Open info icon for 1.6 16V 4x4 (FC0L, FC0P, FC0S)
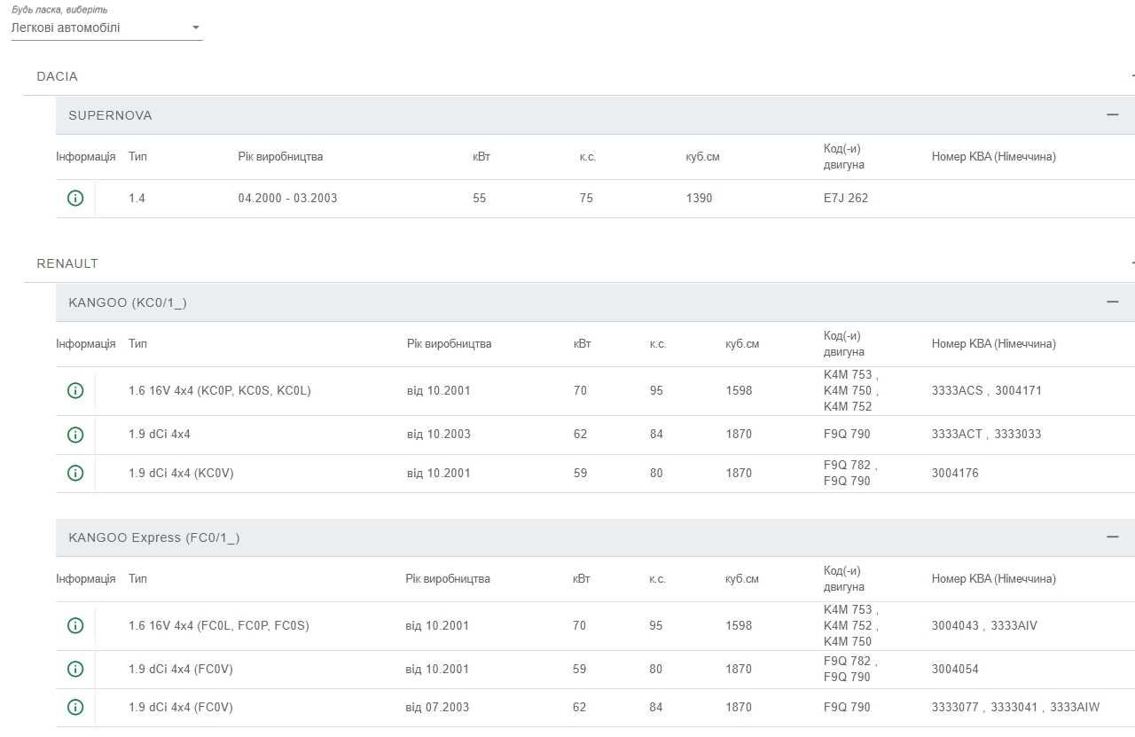 tap(75, 625)
